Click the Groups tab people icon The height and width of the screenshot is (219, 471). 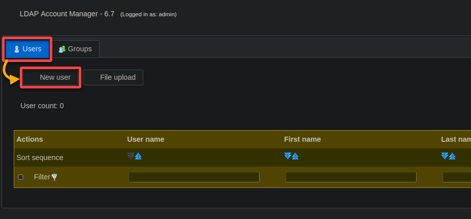click(x=62, y=49)
